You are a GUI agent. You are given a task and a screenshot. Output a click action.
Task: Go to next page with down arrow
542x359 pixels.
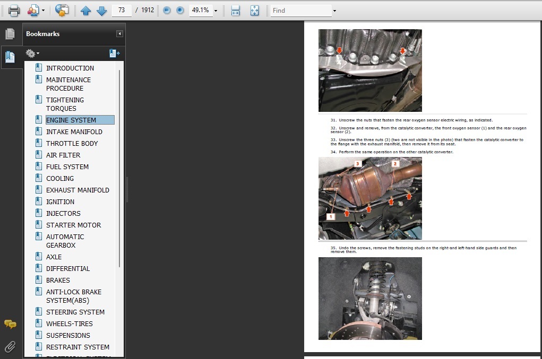[x=101, y=10]
